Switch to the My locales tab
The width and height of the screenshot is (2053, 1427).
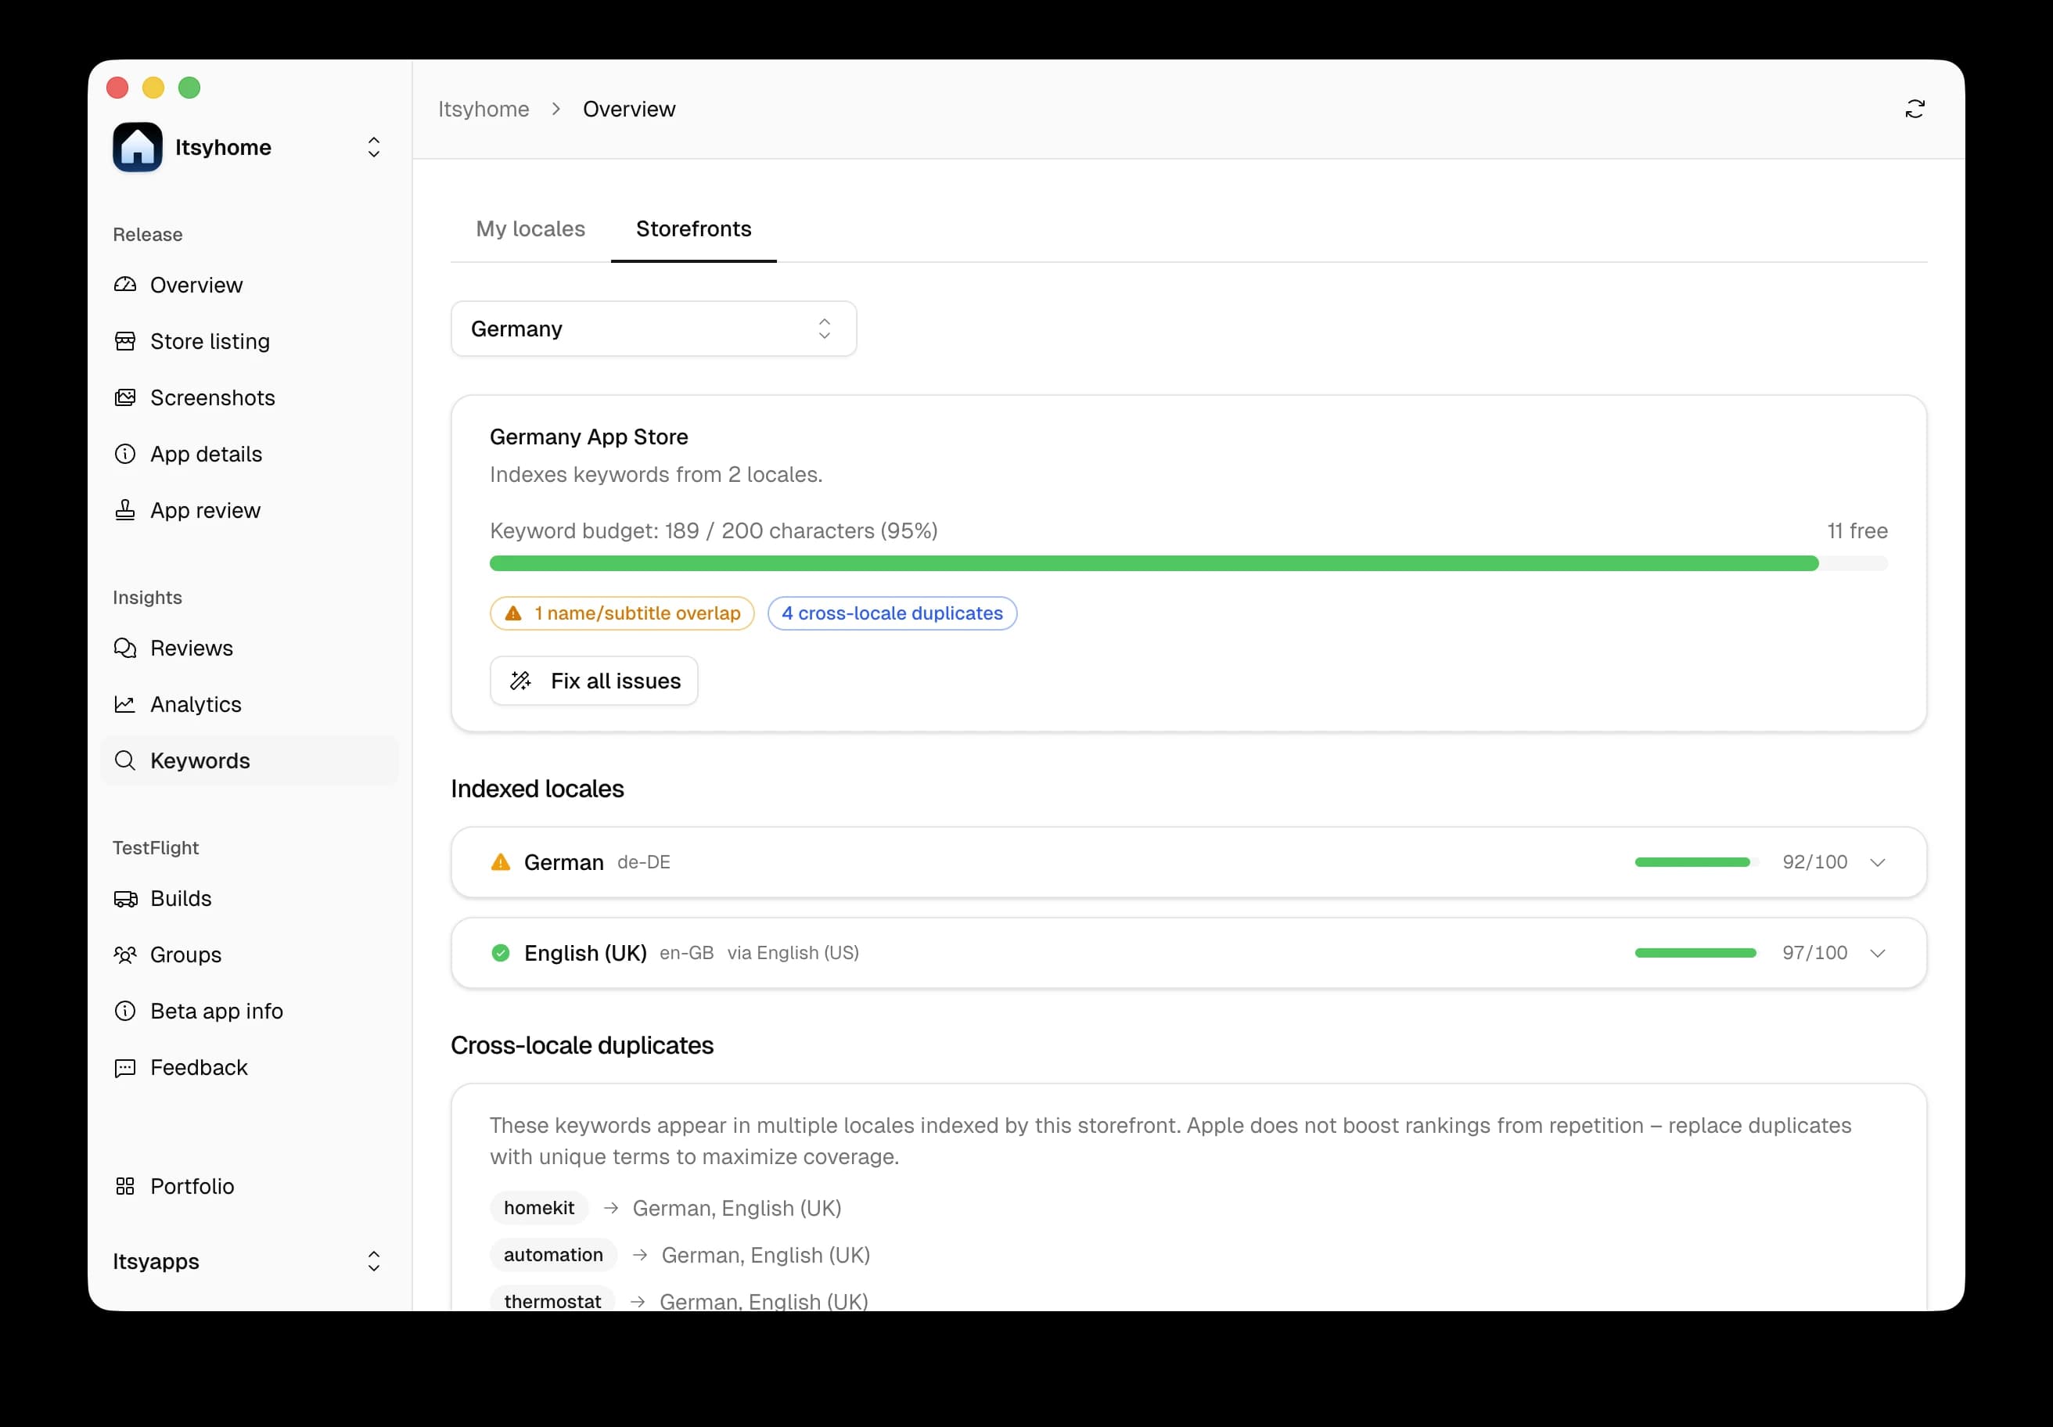530,229
